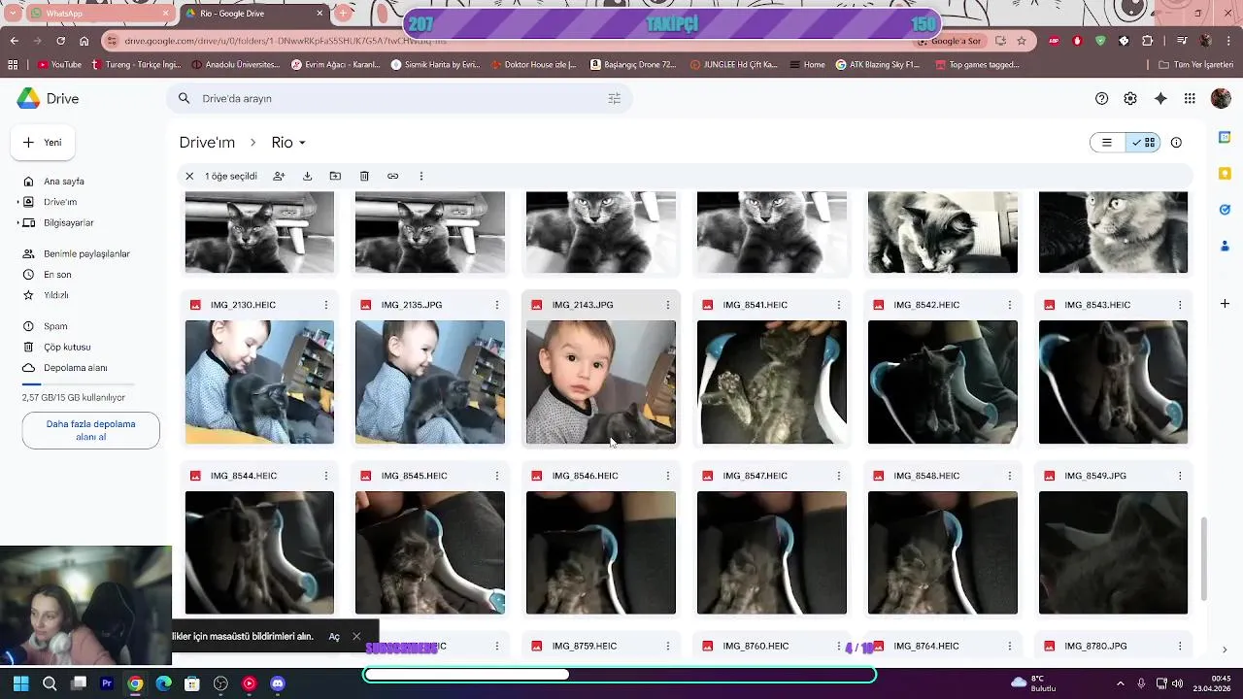Open Yıldızlı starred items
The image size is (1243, 699).
[x=55, y=295]
